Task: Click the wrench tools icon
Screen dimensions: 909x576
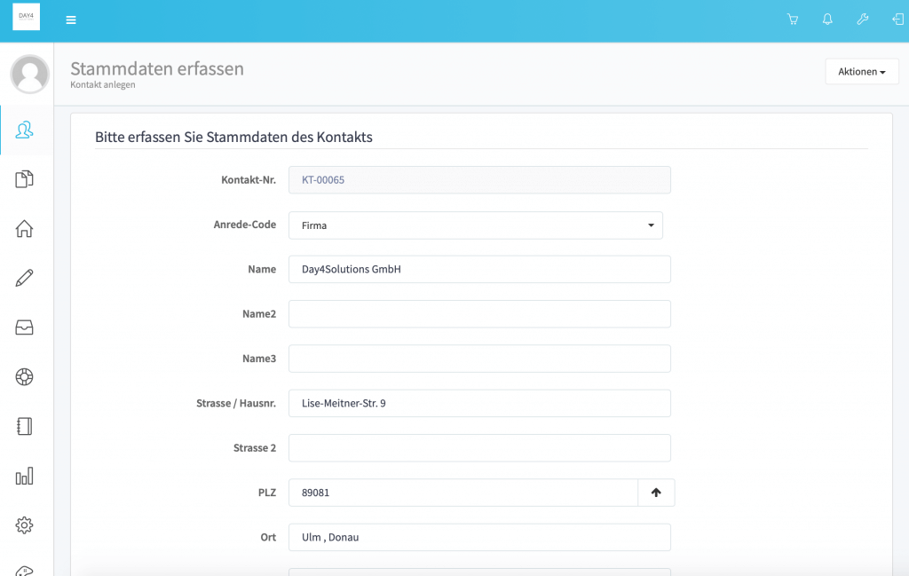Action: click(x=862, y=20)
